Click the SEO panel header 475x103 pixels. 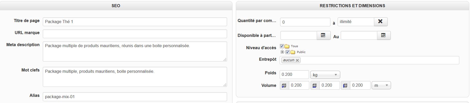(x=116, y=6)
